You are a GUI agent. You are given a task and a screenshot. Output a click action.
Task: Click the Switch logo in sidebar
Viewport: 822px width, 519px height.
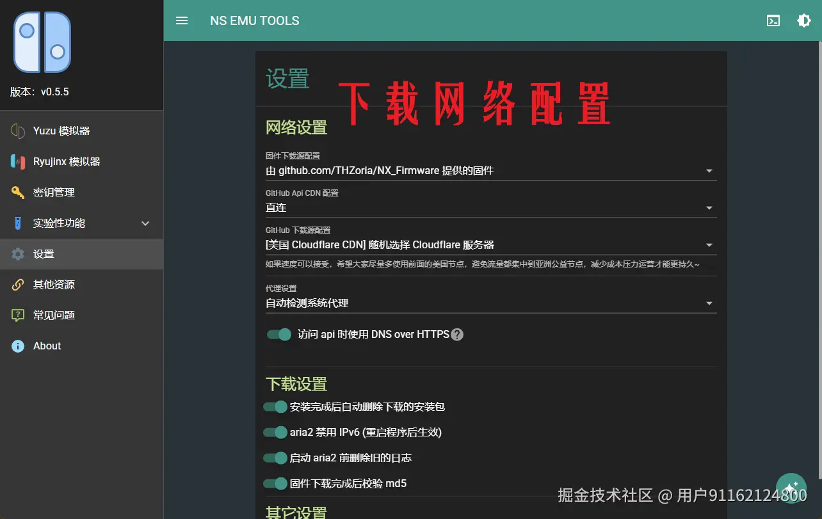click(x=42, y=42)
